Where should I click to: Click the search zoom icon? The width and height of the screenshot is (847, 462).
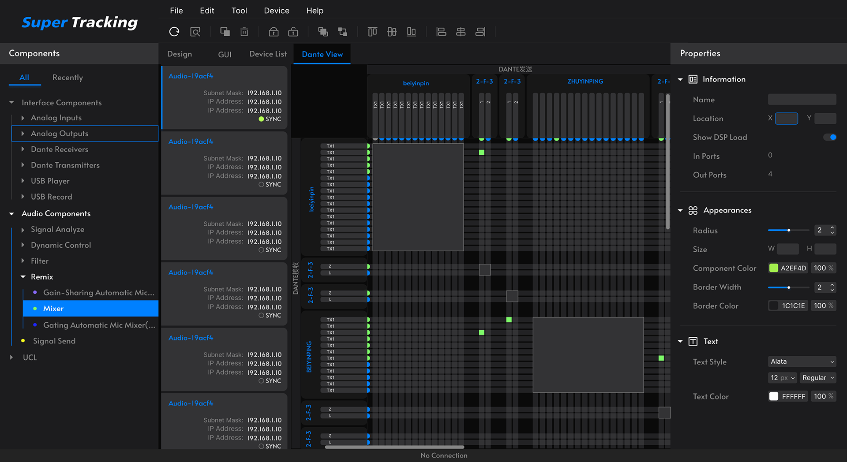[195, 32]
